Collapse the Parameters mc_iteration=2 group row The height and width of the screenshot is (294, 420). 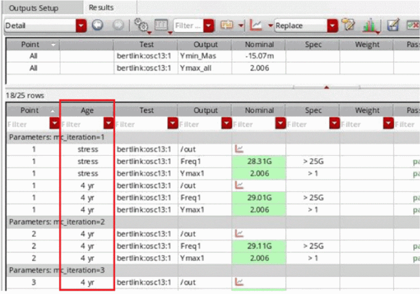point(57,222)
